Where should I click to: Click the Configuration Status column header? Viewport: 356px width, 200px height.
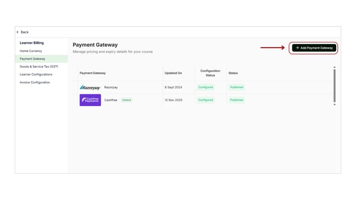click(210, 73)
